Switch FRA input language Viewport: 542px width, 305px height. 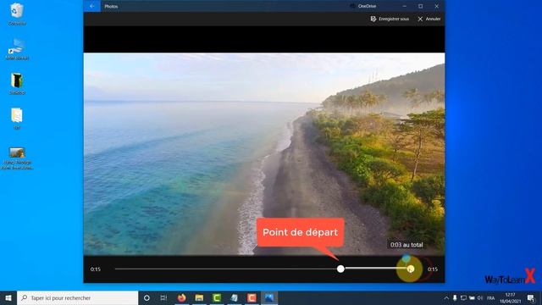point(491,298)
